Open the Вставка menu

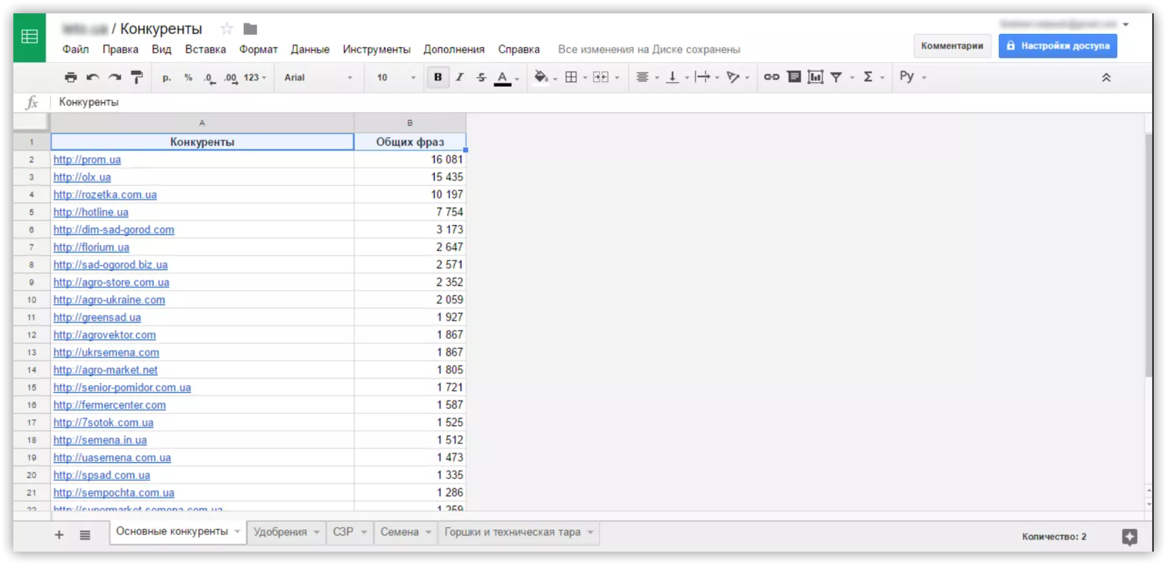[206, 49]
